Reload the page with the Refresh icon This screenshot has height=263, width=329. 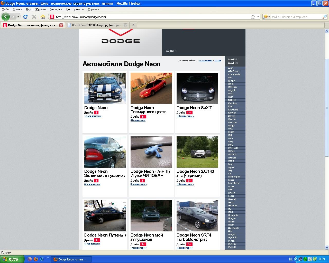click(25, 17)
